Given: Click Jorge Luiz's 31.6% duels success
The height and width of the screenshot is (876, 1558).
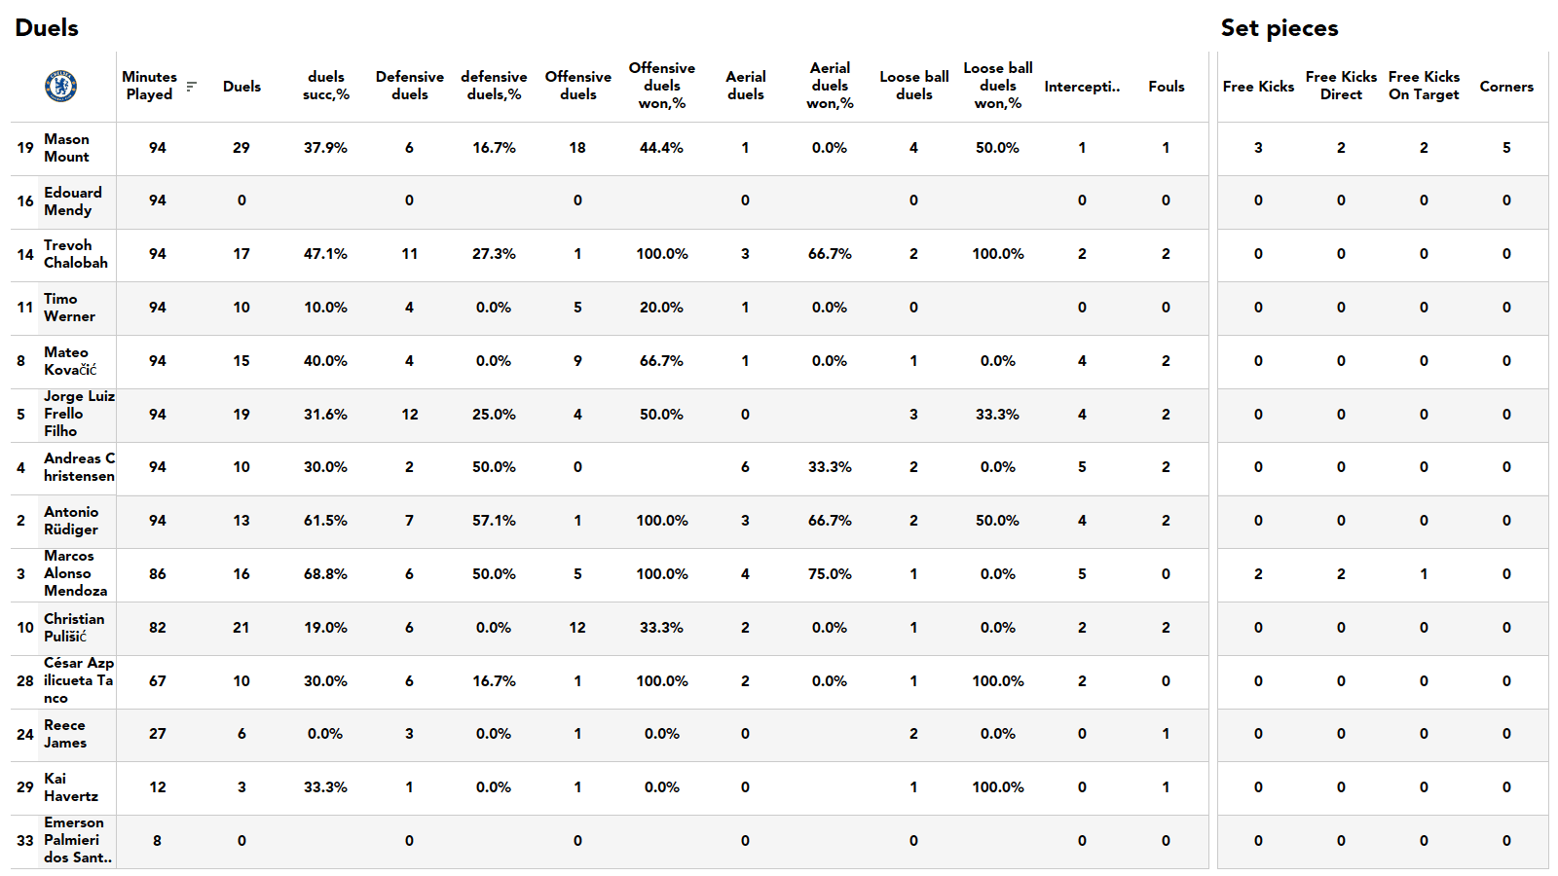Looking at the screenshot, I should (x=325, y=415).
